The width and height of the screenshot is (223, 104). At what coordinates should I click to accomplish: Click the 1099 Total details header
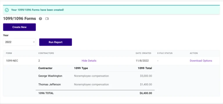tap(145, 68)
